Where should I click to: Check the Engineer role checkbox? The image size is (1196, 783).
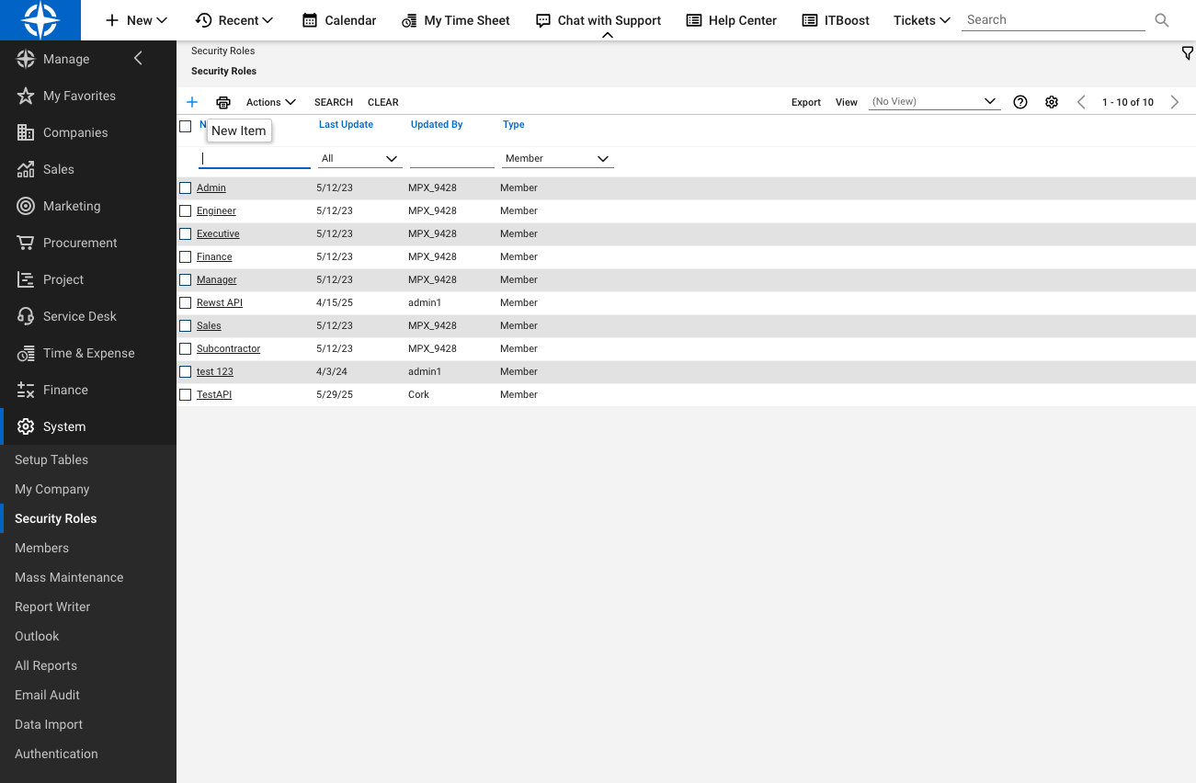[186, 210]
